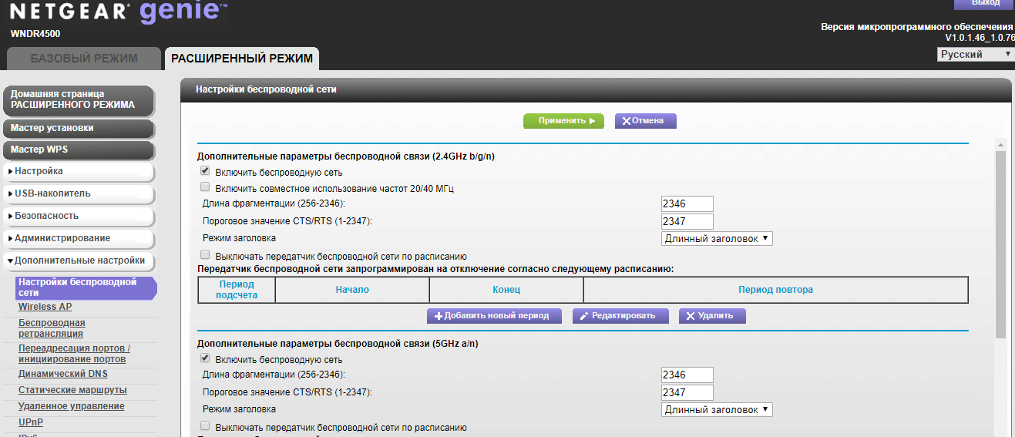Screen dimensions: 1015x437
Task: Select the РАСШИРЕННЫЙ РЕЖИМ tab
Action: (x=242, y=59)
